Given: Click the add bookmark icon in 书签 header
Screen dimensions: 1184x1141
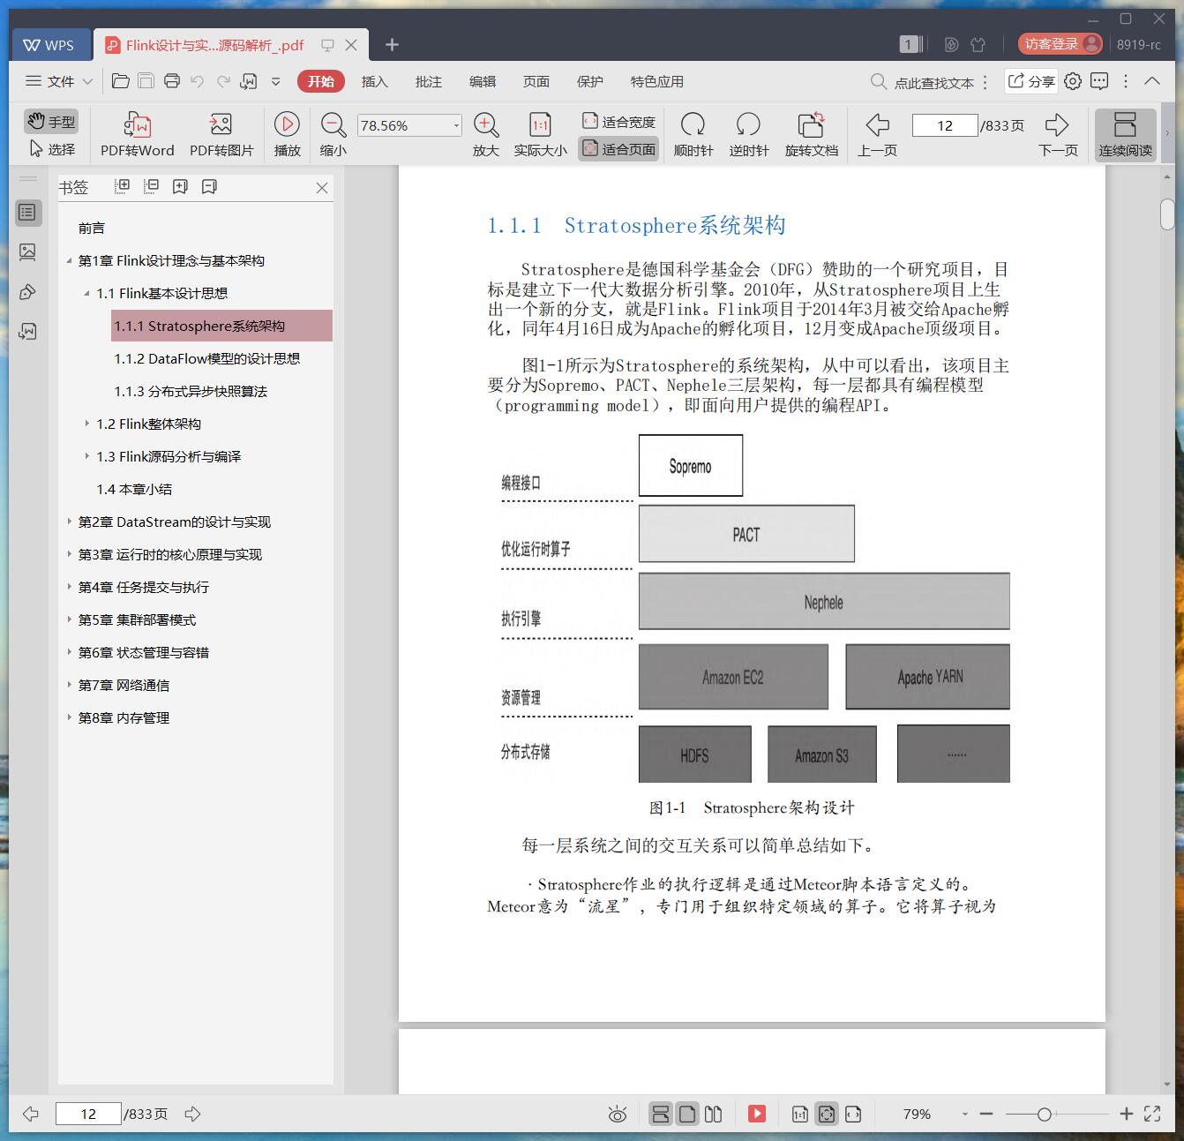Looking at the screenshot, I should (x=180, y=186).
